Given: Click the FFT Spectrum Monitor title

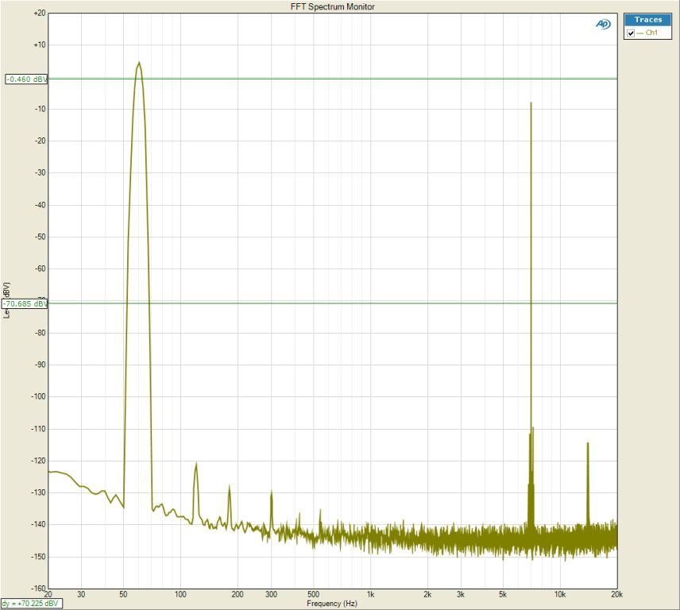Looking at the screenshot, I should pyautogui.click(x=333, y=6).
